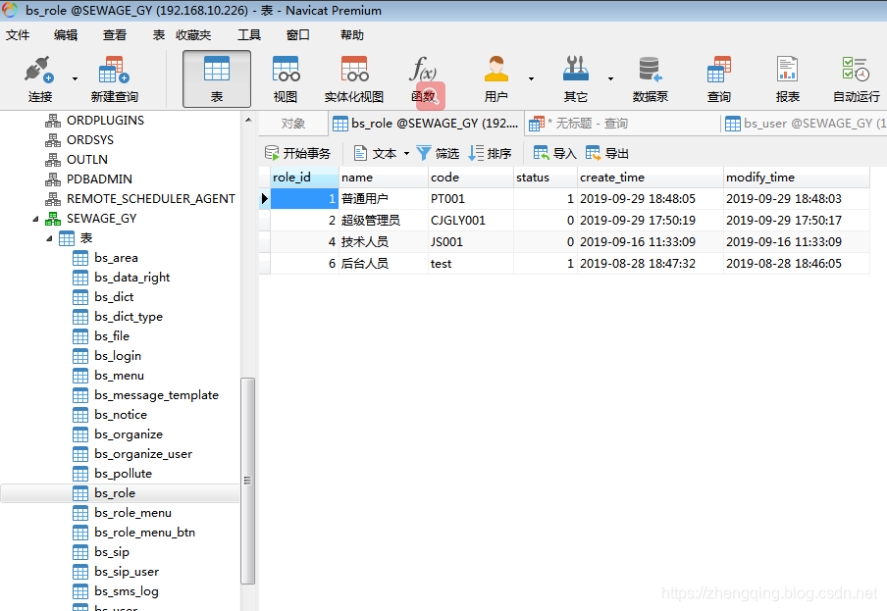Open the Function (函数) toolbar icon
This screenshot has height=611, width=887.
pyautogui.click(x=423, y=69)
